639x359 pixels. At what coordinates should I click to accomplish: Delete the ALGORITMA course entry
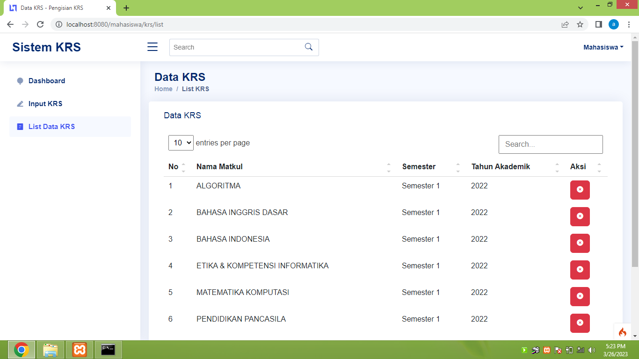pyautogui.click(x=580, y=190)
